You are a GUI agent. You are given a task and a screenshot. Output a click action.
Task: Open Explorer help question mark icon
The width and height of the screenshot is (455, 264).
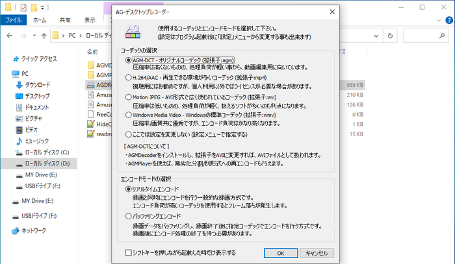pyautogui.click(x=449, y=20)
